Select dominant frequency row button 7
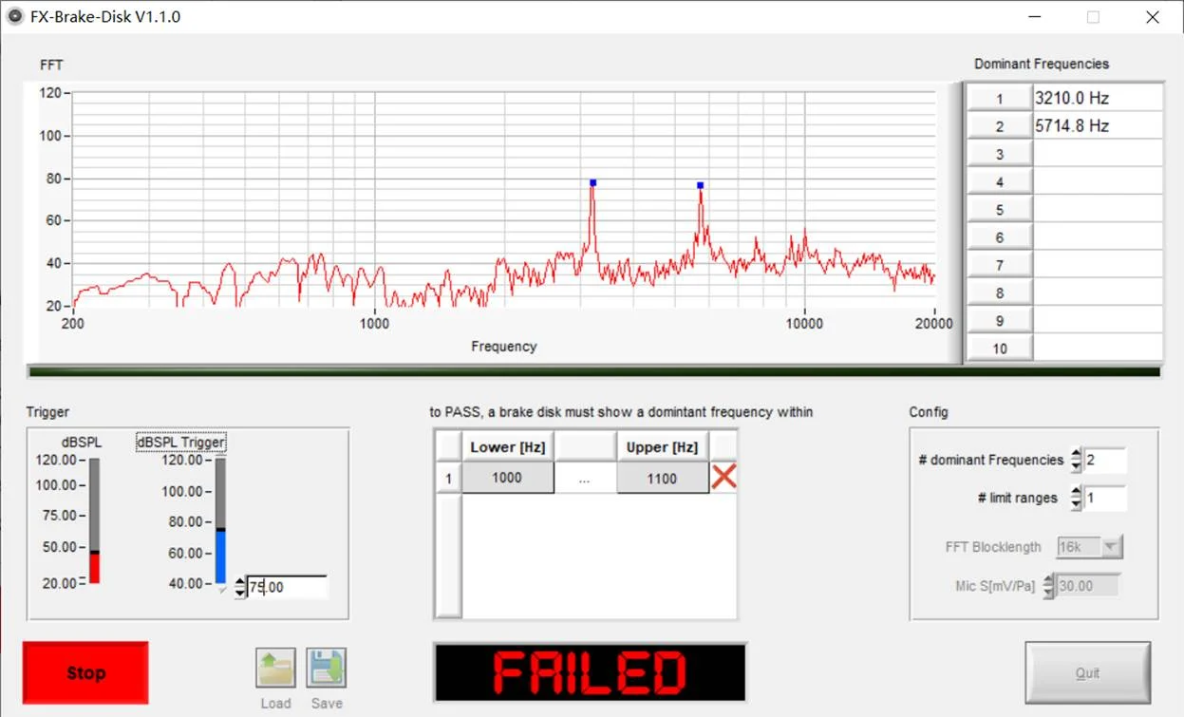This screenshot has width=1184, height=717. (x=1000, y=265)
